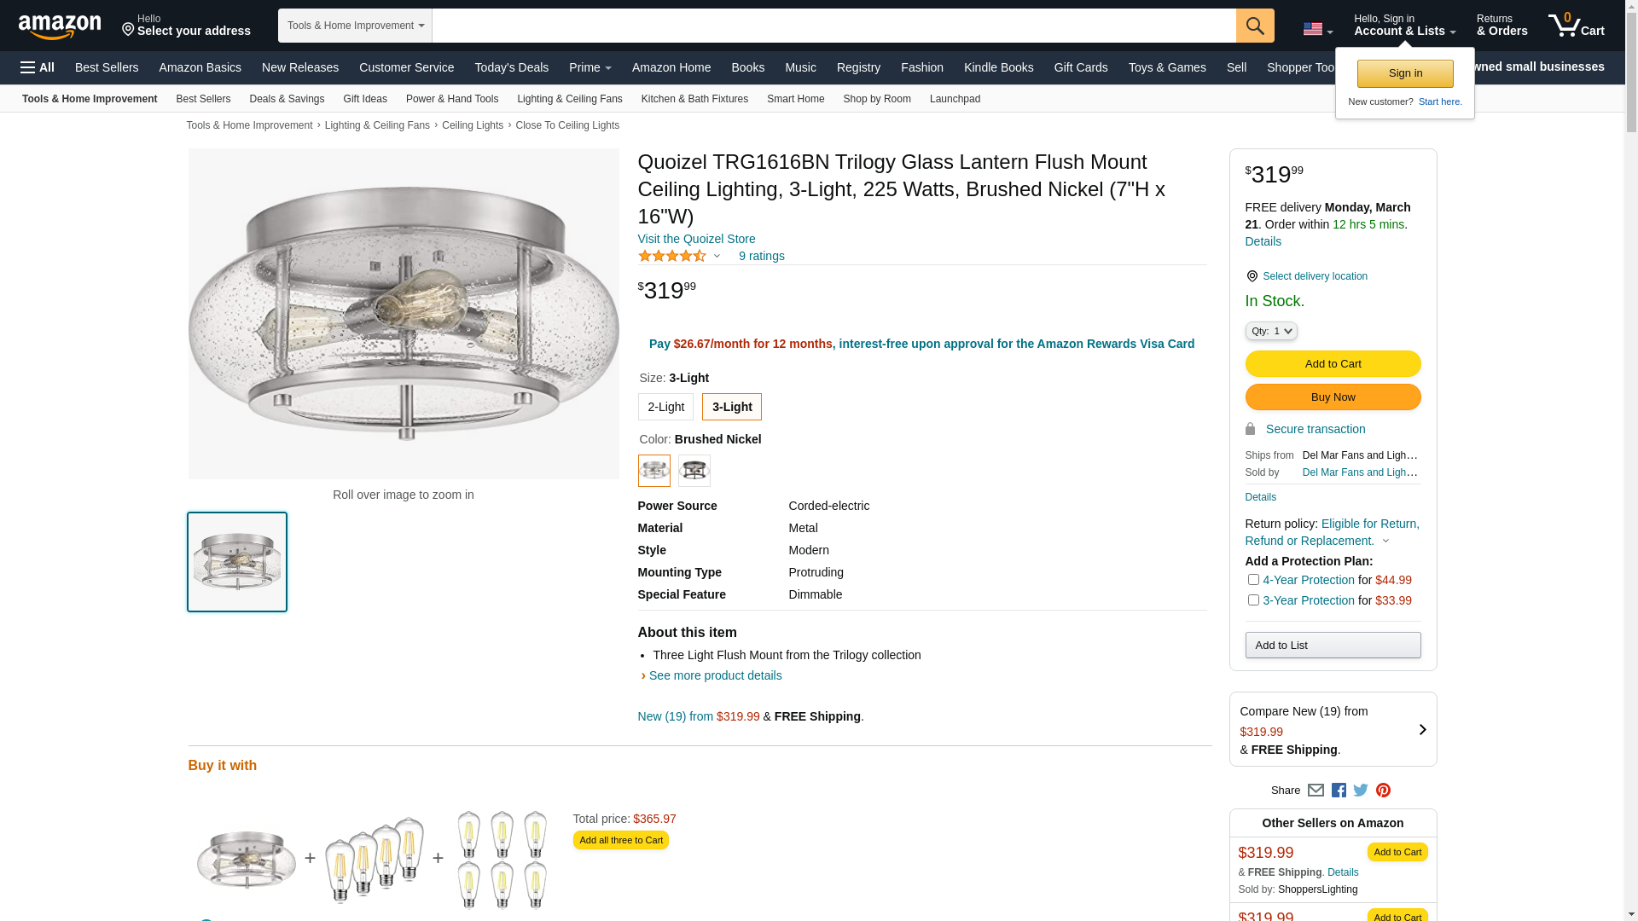
Task: Check the 4-Year Protection plan checkbox
Action: point(1253,580)
